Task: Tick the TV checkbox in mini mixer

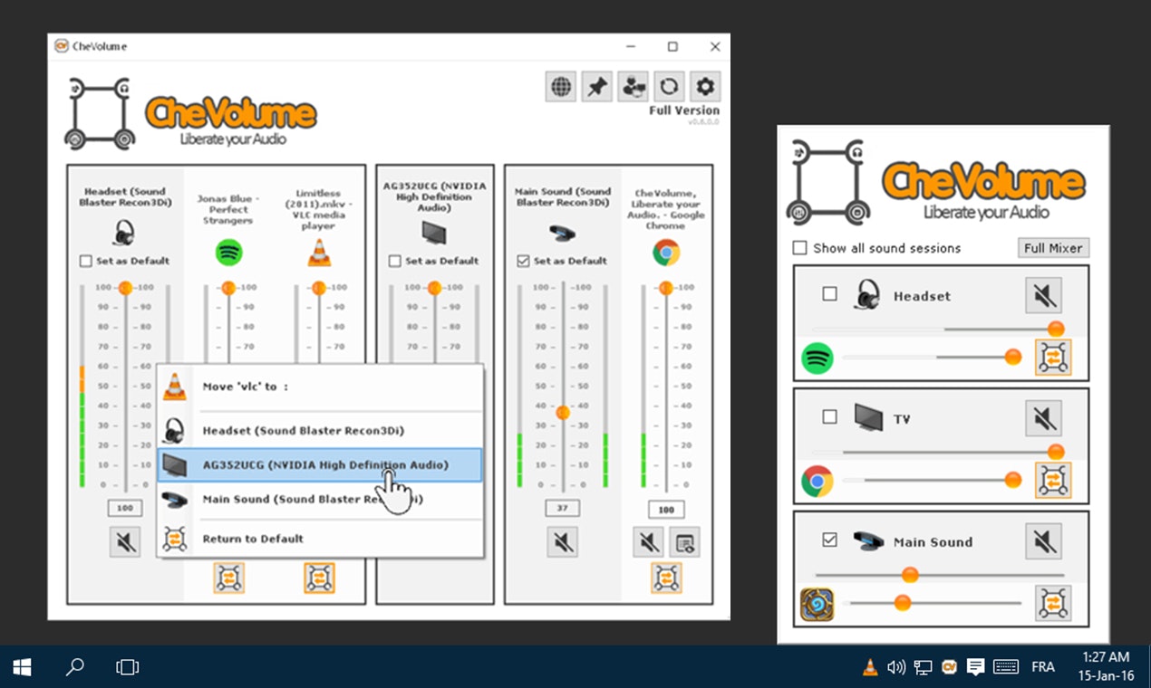Action: tap(829, 416)
